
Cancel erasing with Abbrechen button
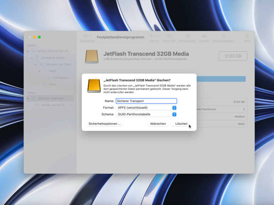tap(158, 124)
